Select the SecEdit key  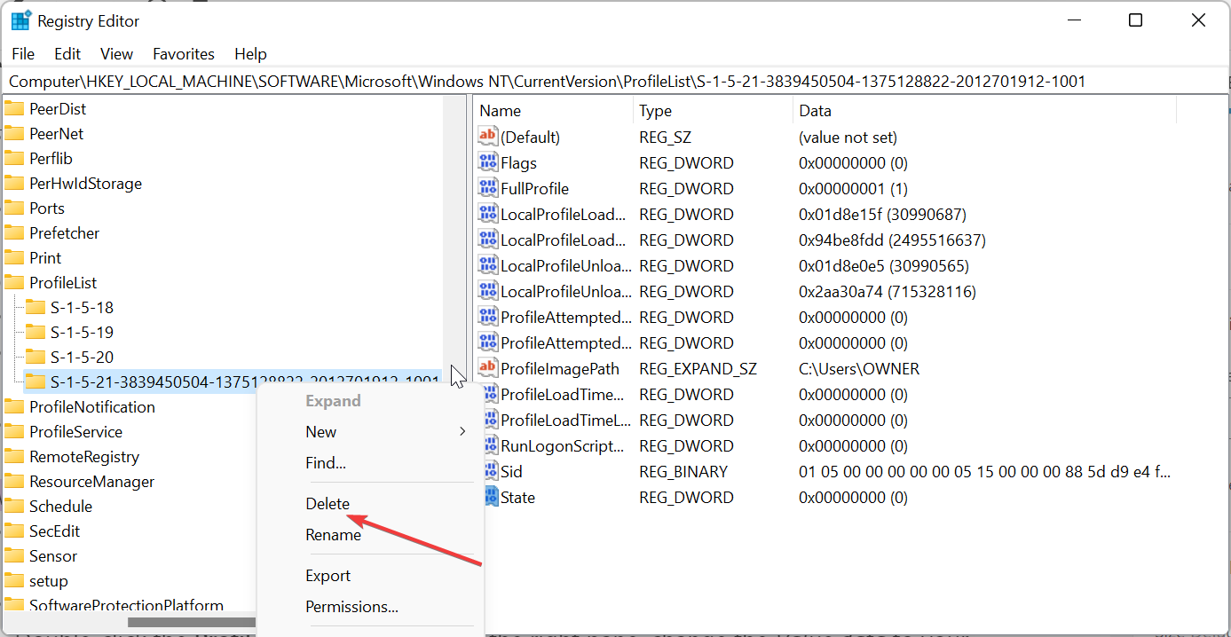(x=54, y=531)
